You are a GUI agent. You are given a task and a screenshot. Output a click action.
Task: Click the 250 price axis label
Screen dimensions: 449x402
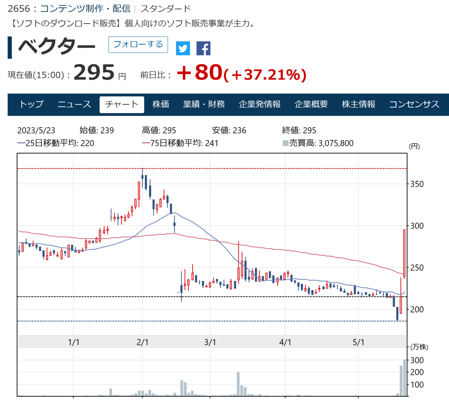tap(417, 268)
